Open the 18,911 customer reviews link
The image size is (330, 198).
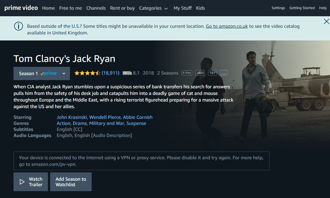tap(111, 73)
